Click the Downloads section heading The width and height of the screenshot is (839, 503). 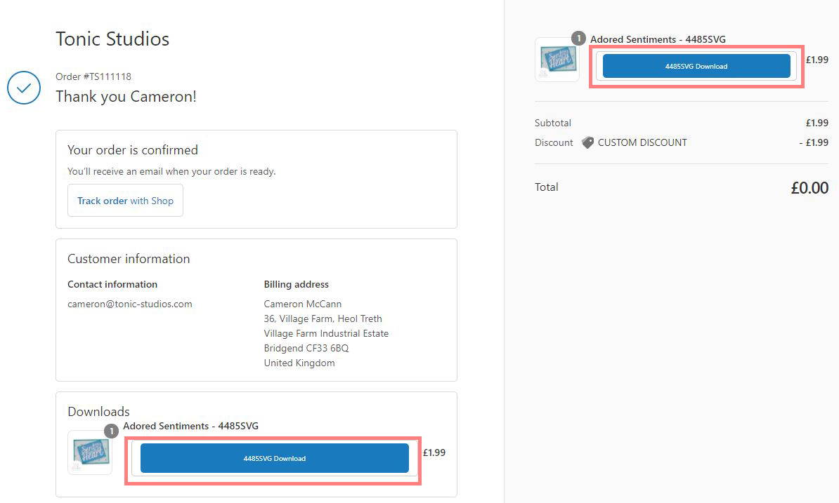(x=98, y=412)
